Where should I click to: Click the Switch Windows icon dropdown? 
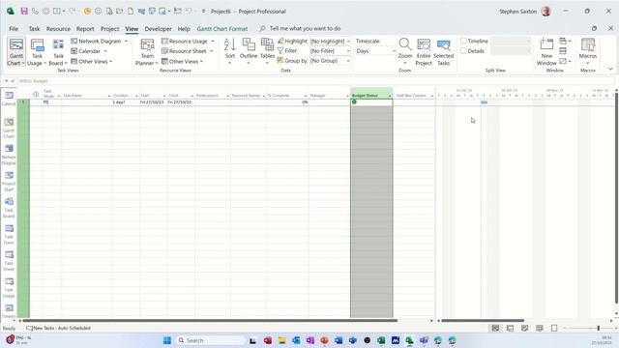click(x=565, y=41)
